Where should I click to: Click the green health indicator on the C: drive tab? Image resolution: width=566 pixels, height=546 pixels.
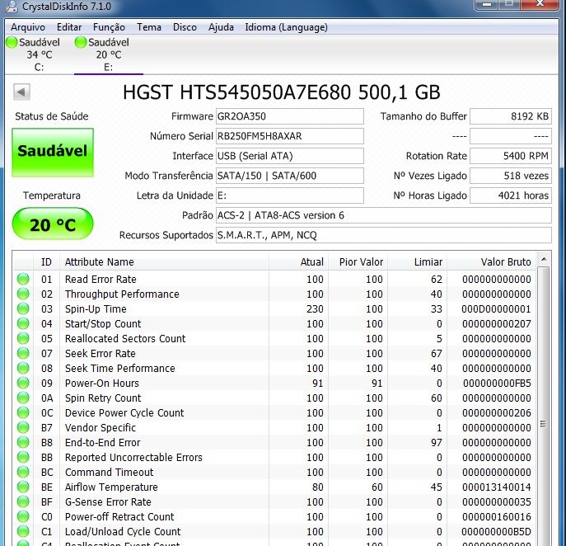[x=12, y=42]
